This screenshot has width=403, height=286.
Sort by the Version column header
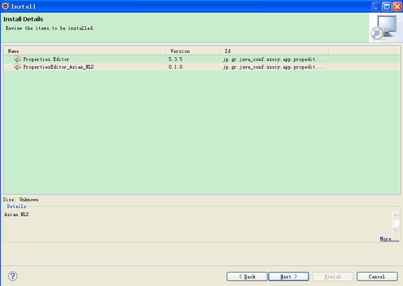193,51
